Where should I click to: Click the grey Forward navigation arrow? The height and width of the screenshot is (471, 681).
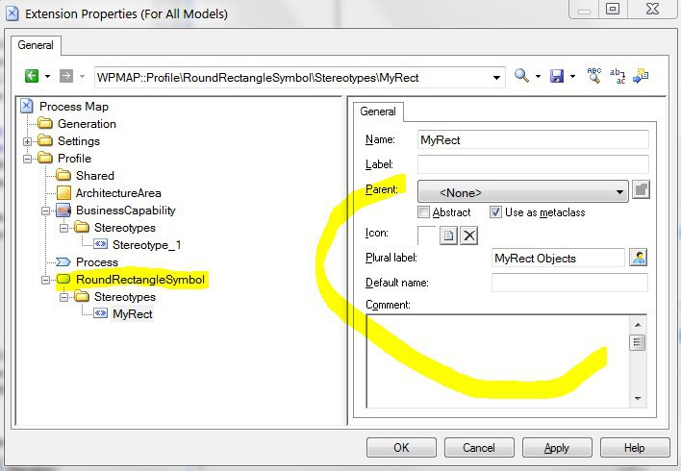click(66, 76)
